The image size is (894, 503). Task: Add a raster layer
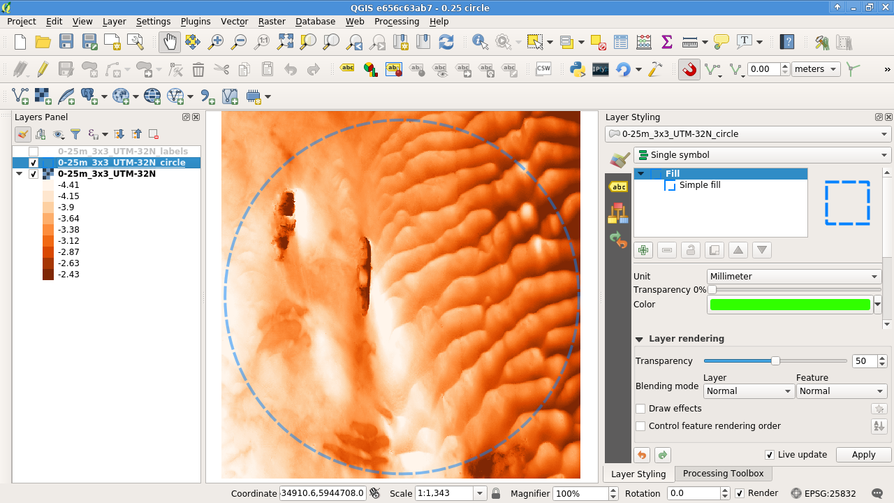coord(43,96)
